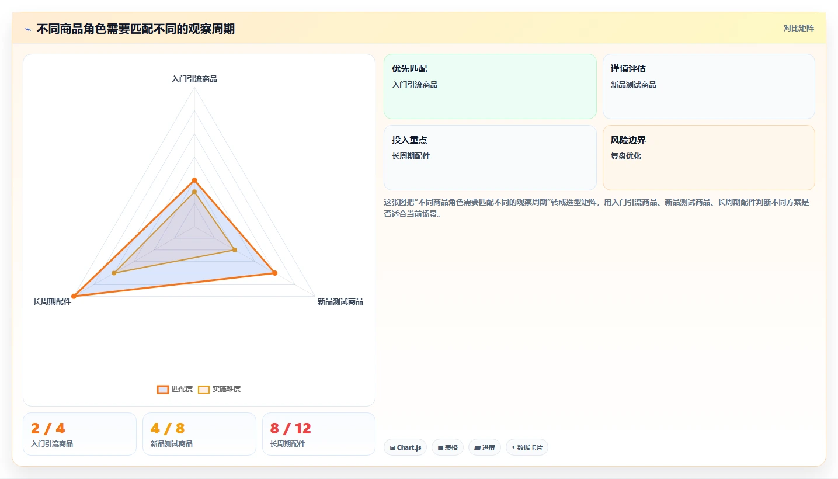
Task: Click the gold 实施难度 point on the 入门引流商品 axis
Action: click(x=194, y=192)
